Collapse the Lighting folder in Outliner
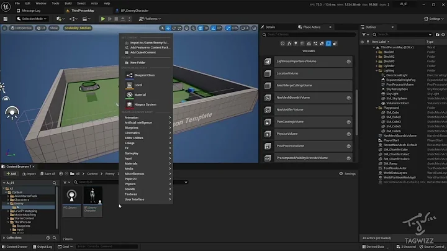The width and height of the screenshot is (447, 251). 377,71
